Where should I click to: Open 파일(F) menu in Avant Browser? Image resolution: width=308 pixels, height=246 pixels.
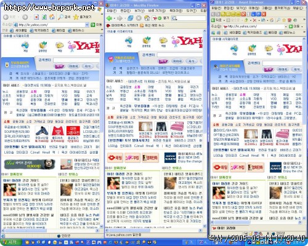click(x=216, y=8)
